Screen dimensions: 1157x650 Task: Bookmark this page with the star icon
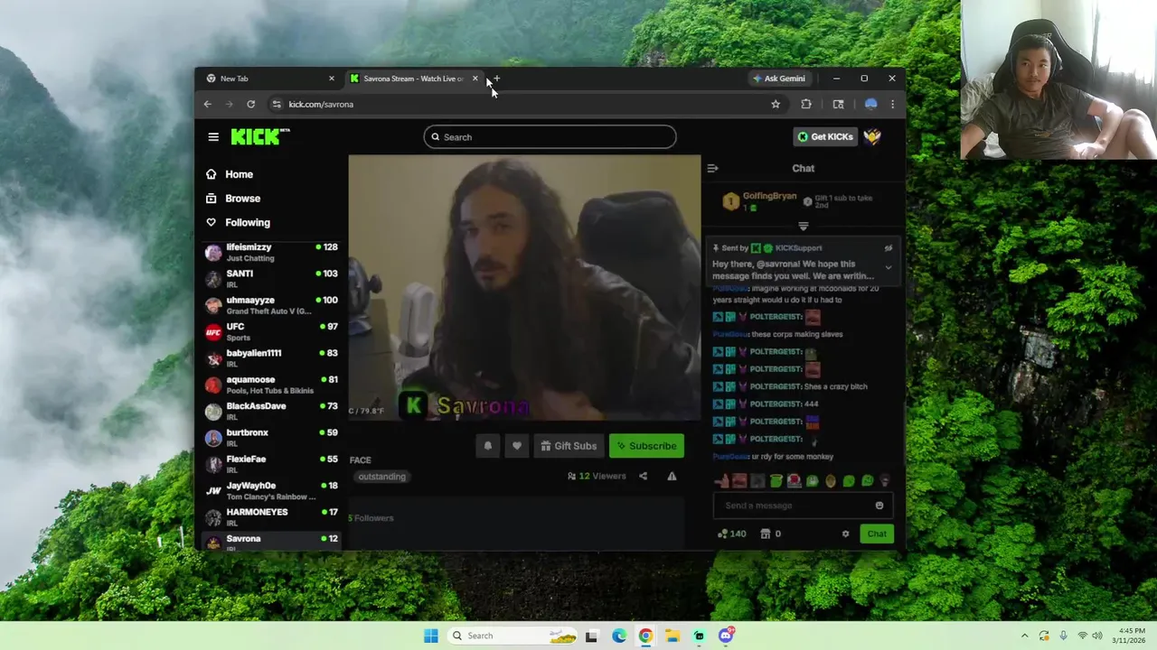[776, 104]
